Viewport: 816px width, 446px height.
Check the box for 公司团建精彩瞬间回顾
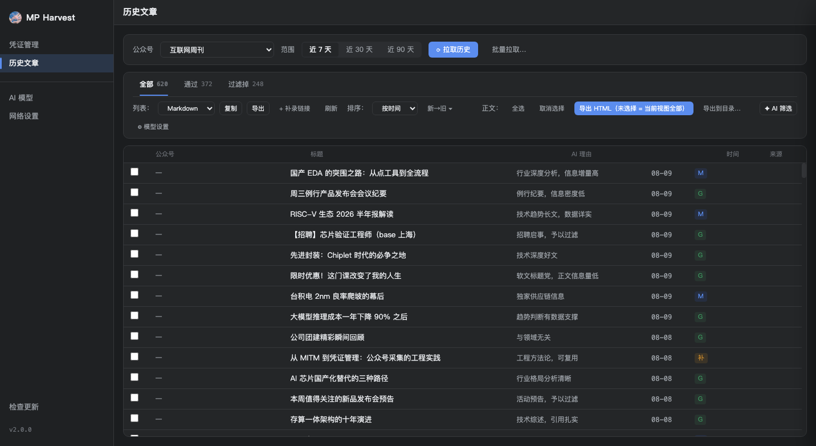(x=134, y=336)
